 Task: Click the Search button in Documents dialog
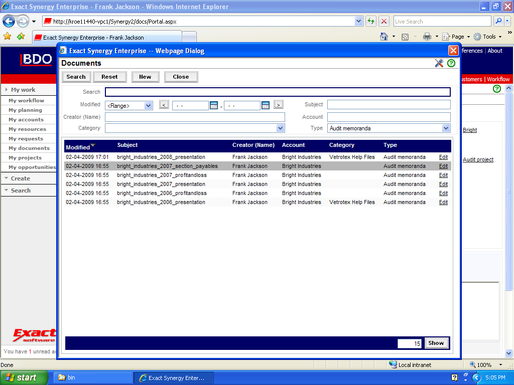coord(76,77)
